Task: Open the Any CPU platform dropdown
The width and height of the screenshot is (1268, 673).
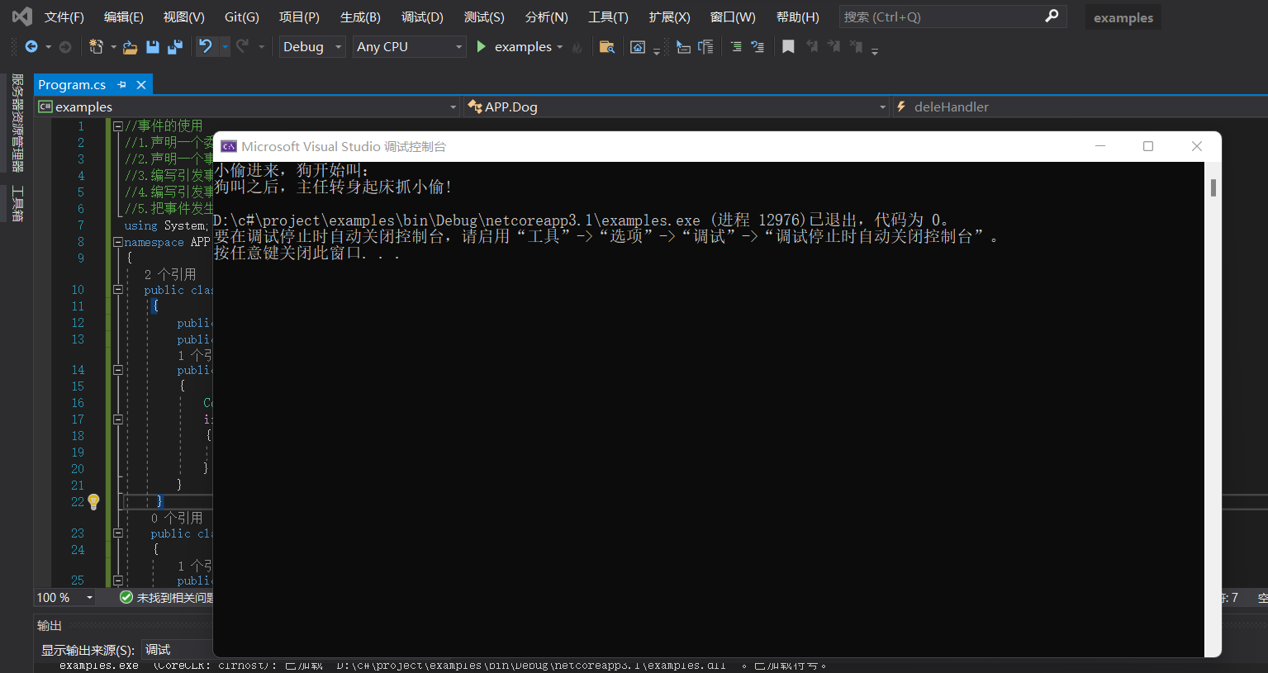Action: point(409,47)
